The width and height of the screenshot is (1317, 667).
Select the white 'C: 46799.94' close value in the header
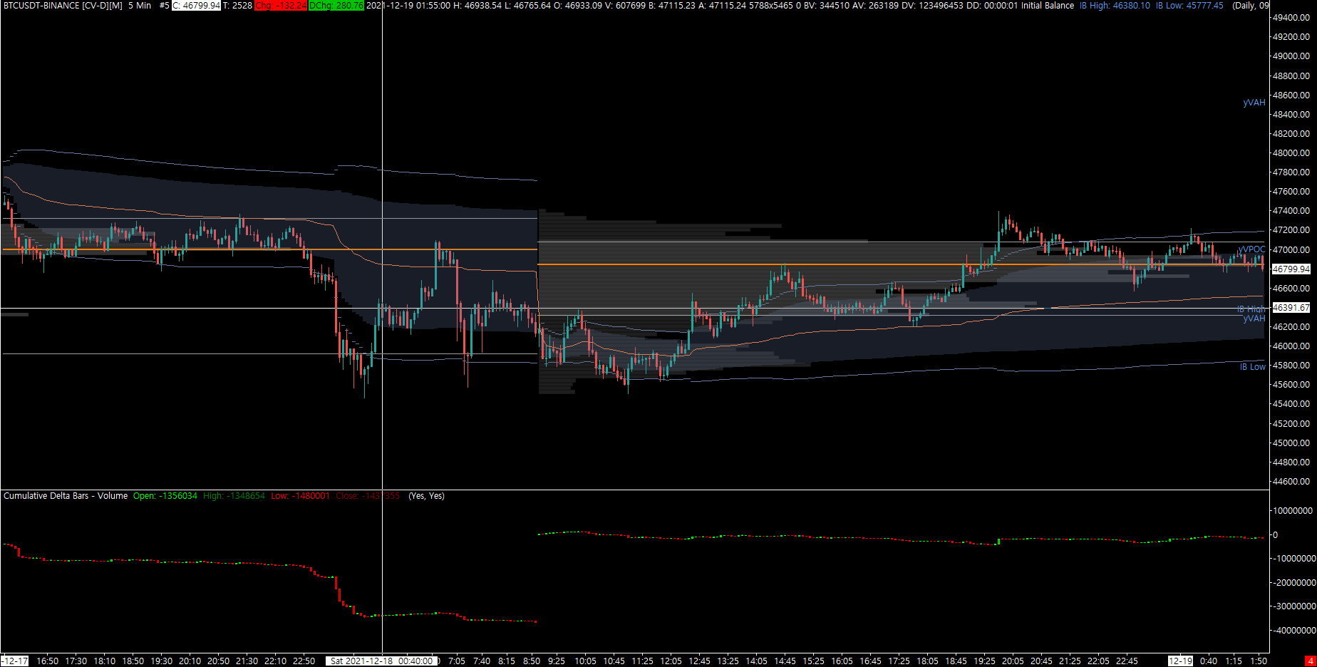click(x=197, y=5)
